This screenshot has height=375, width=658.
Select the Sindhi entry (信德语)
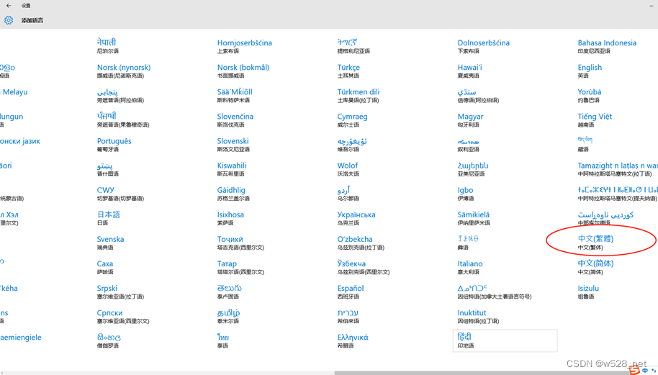[x=478, y=96]
